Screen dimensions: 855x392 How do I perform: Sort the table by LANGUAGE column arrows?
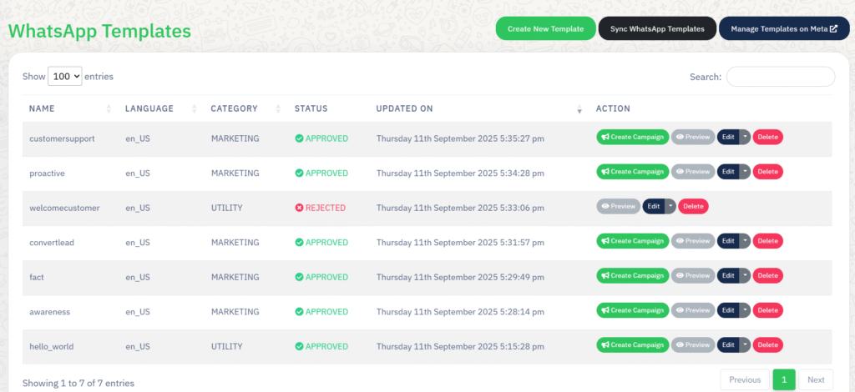pyautogui.click(x=194, y=108)
